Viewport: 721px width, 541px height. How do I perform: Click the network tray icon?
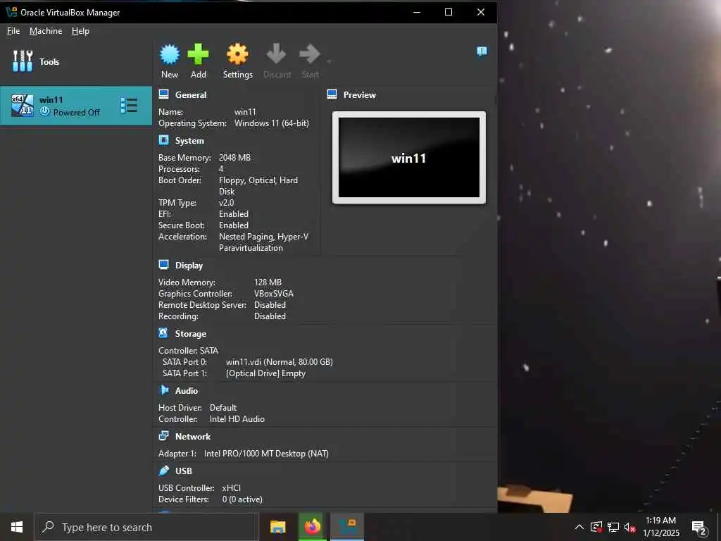click(x=613, y=527)
